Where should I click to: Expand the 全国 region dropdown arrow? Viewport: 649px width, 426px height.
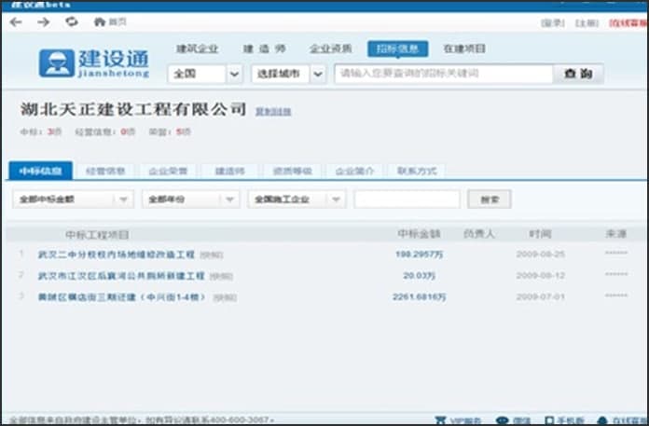point(234,74)
